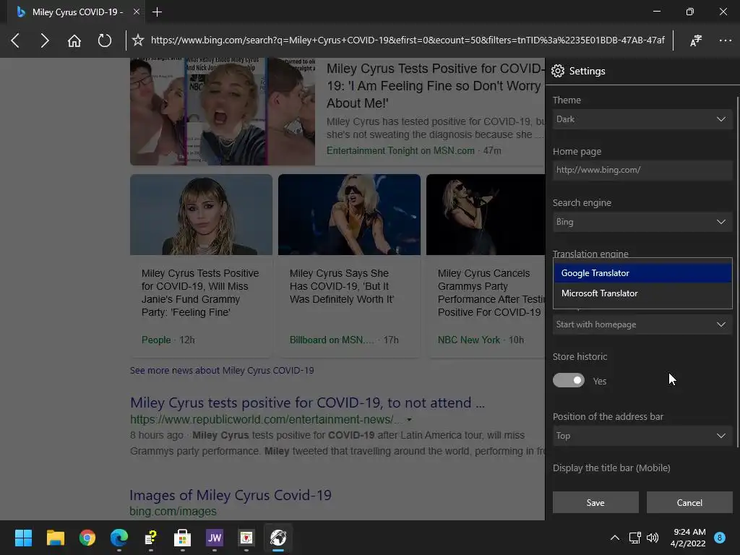Click the address bar URL
740x555 pixels.
[408, 40]
